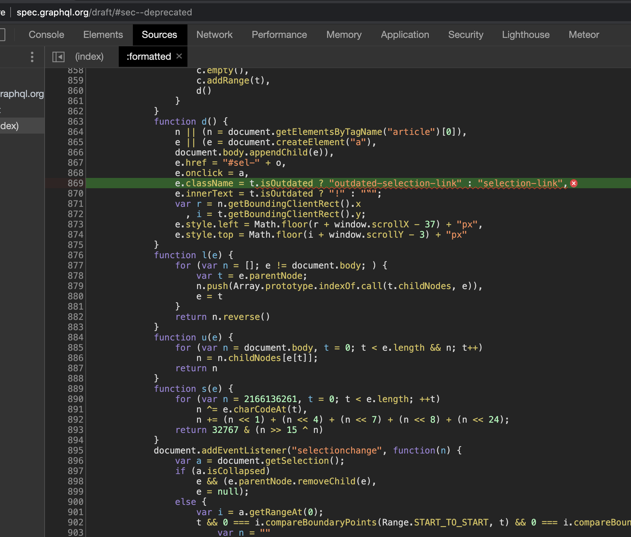
Task: Click the red error icon on line 869
Action: pos(574,183)
